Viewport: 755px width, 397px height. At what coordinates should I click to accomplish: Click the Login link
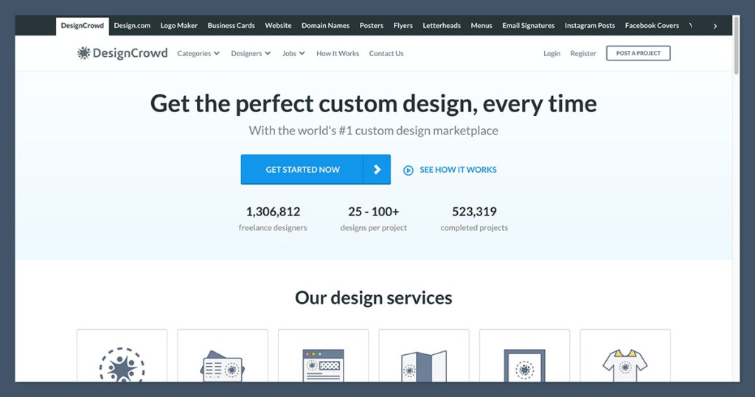[552, 53]
